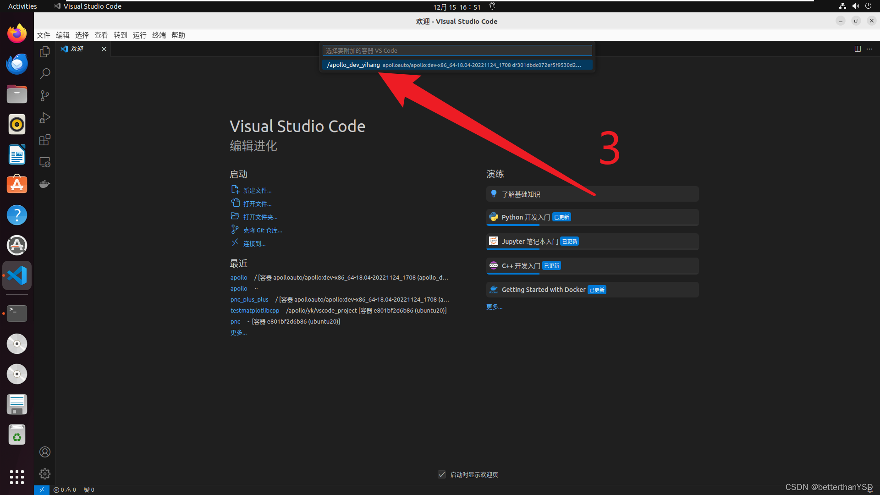Click 连接到... link
This screenshot has width=880, height=495.
coord(254,243)
